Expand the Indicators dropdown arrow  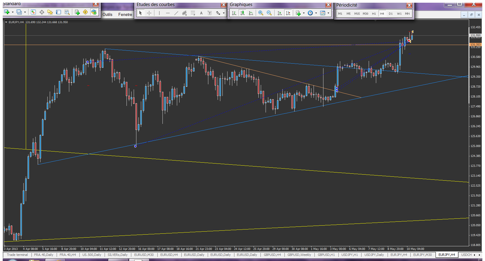coord(304,13)
